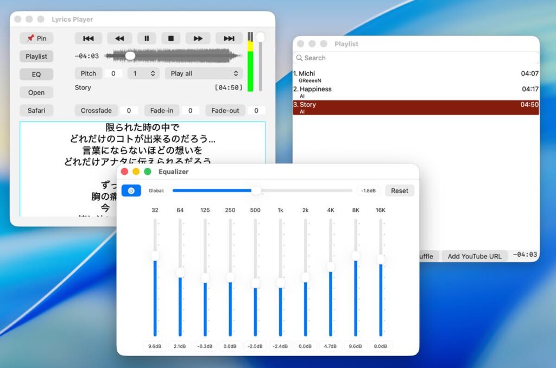Click the search magnifier icon in Playlist
Viewport: 556px width, 368px height.
pos(299,58)
